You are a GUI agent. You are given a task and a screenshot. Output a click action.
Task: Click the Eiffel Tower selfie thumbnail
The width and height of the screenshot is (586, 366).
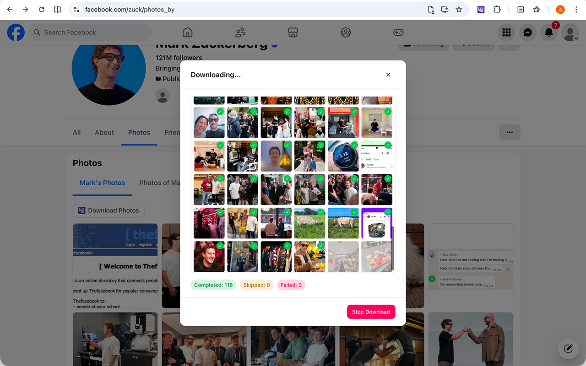[276, 156]
